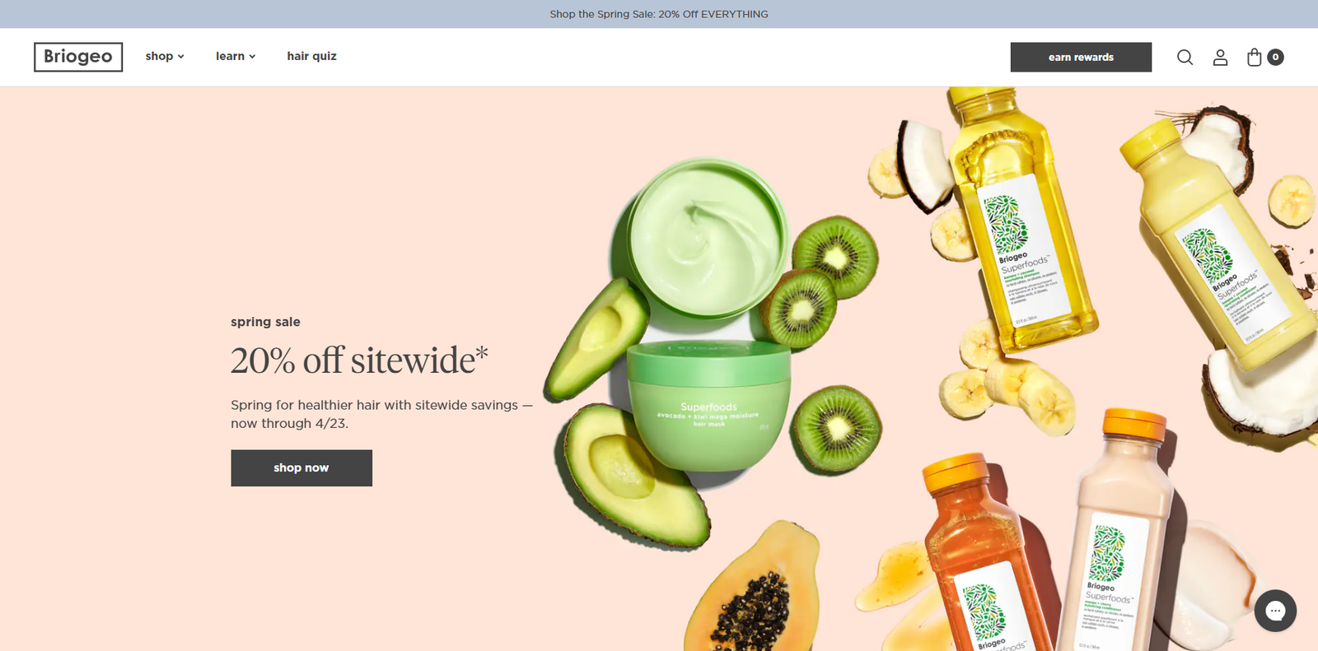The height and width of the screenshot is (651, 1318).
Task: Go home via the Briogeo logo
Action: pos(78,57)
